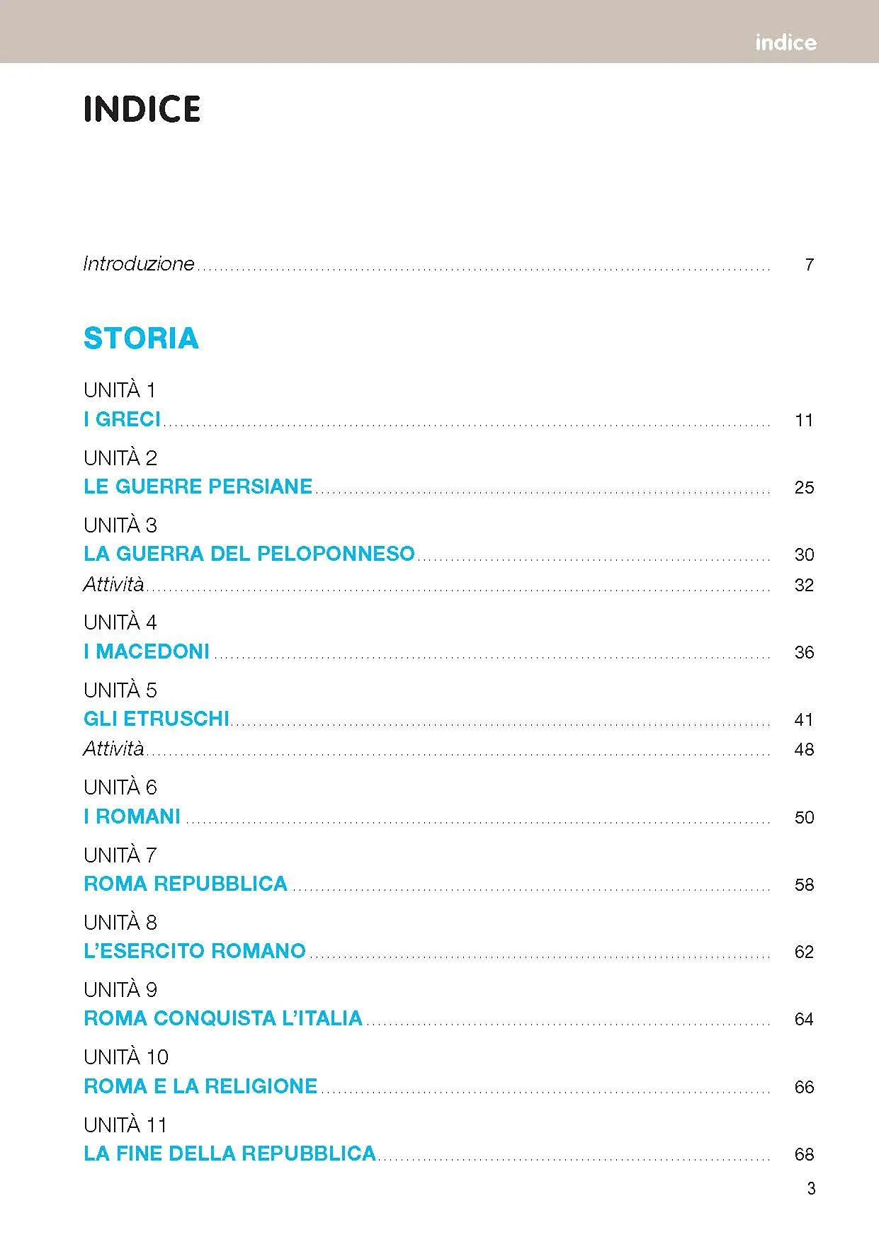Click the L'ESERCITO ROMANO chapter title
Viewport: 879px width, 1242px height.
195,951
